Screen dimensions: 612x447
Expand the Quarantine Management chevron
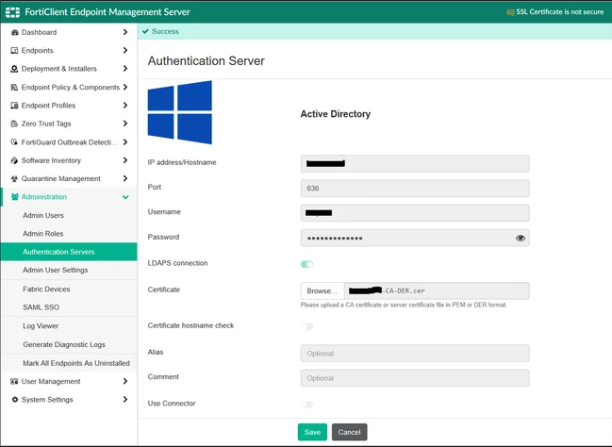(125, 178)
